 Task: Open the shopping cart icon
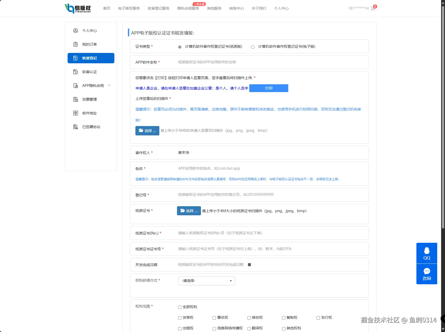click(373, 9)
